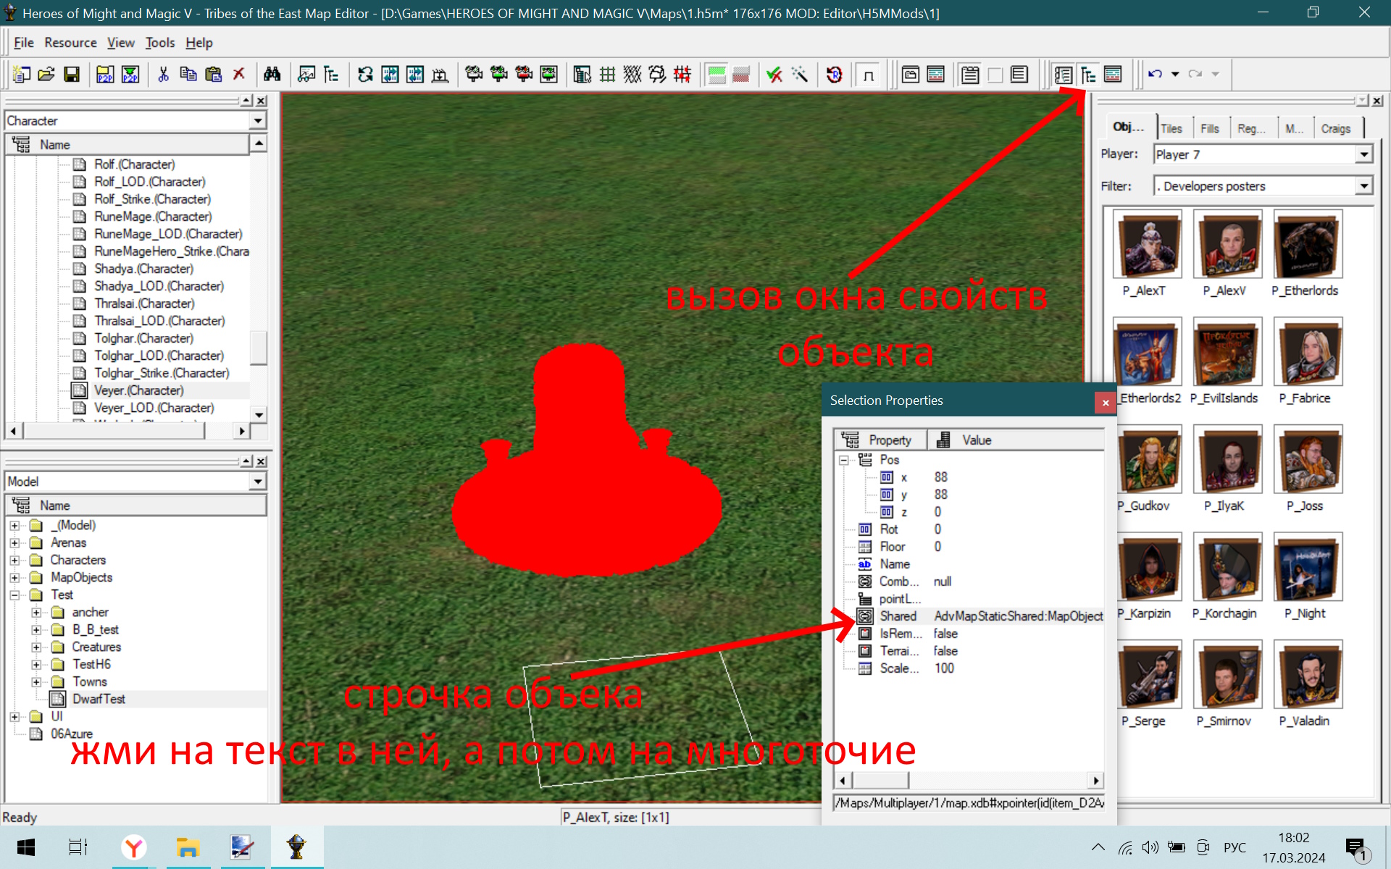Click the red X Delete icon
The height and width of the screenshot is (869, 1391).
coord(238,75)
